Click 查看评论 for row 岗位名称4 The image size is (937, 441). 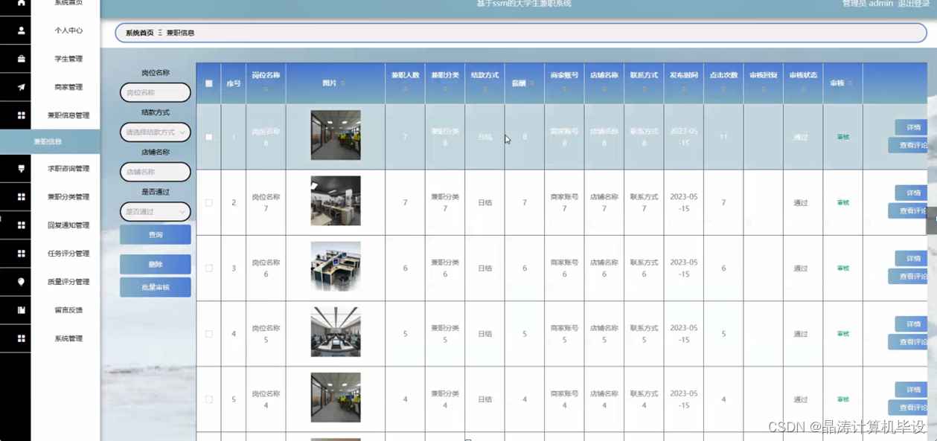pos(909,408)
